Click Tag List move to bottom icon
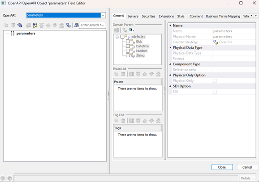Viewport: 259px width, 182px height. 158,121
